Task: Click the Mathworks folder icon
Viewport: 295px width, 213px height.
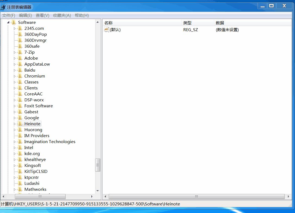Action: click(x=20, y=189)
